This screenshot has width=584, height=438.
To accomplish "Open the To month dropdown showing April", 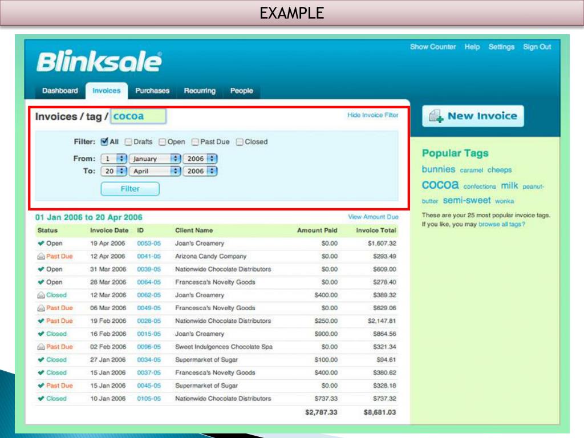I will [x=155, y=171].
